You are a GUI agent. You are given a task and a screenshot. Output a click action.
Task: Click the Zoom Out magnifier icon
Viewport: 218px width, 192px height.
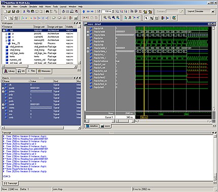[110, 18]
